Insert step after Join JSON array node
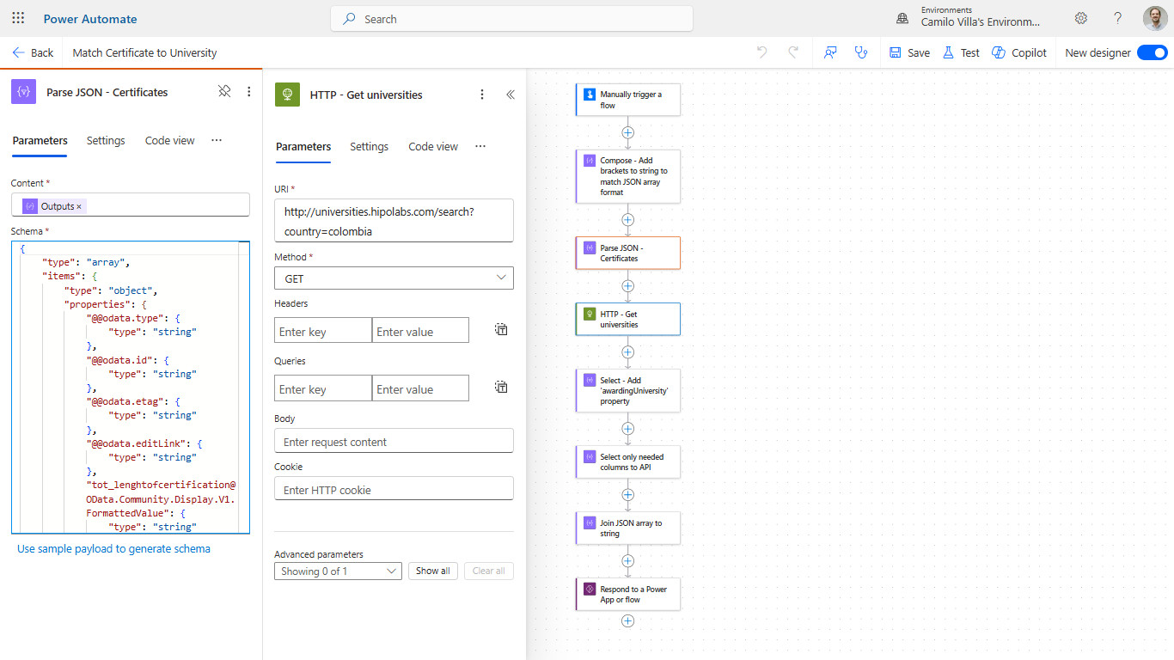The width and height of the screenshot is (1174, 660). pyautogui.click(x=627, y=561)
